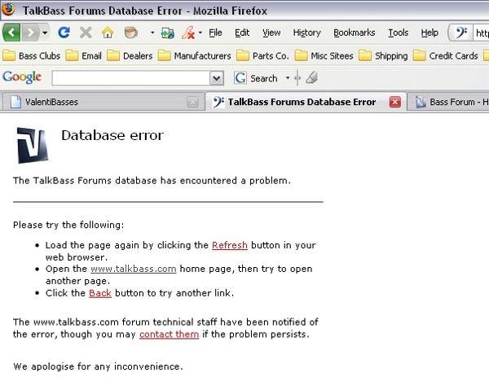Click the Google Search button
Screen dimensions: 489x390
point(256,78)
